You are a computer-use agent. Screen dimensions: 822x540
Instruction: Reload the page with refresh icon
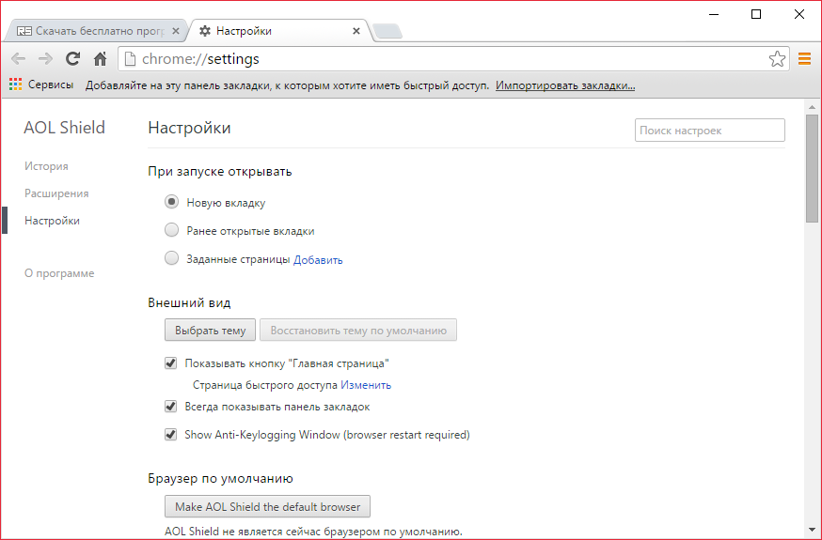[x=72, y=58]
